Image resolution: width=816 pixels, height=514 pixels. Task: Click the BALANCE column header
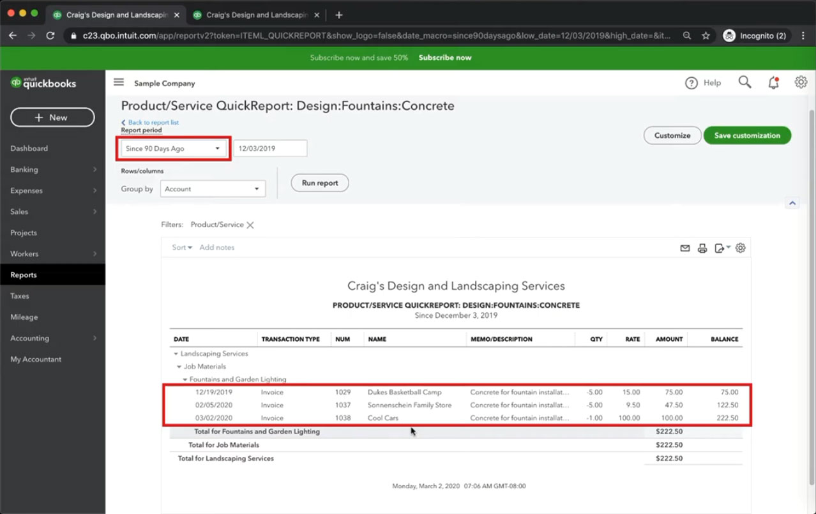[725, 339]
